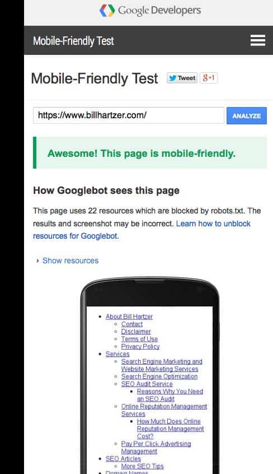
Task: Share via the Tweet button
Action: pos(182,78)
